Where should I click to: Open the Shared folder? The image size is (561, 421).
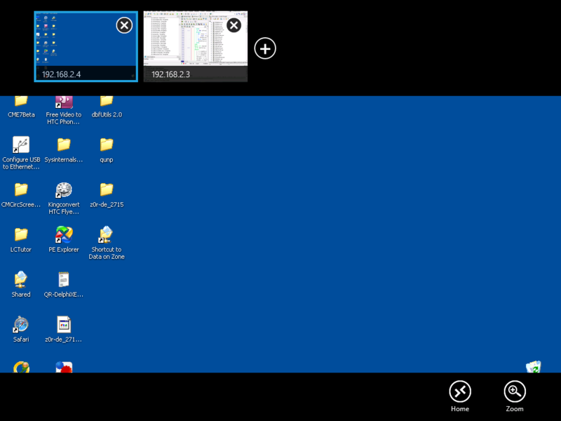point(20,280)
